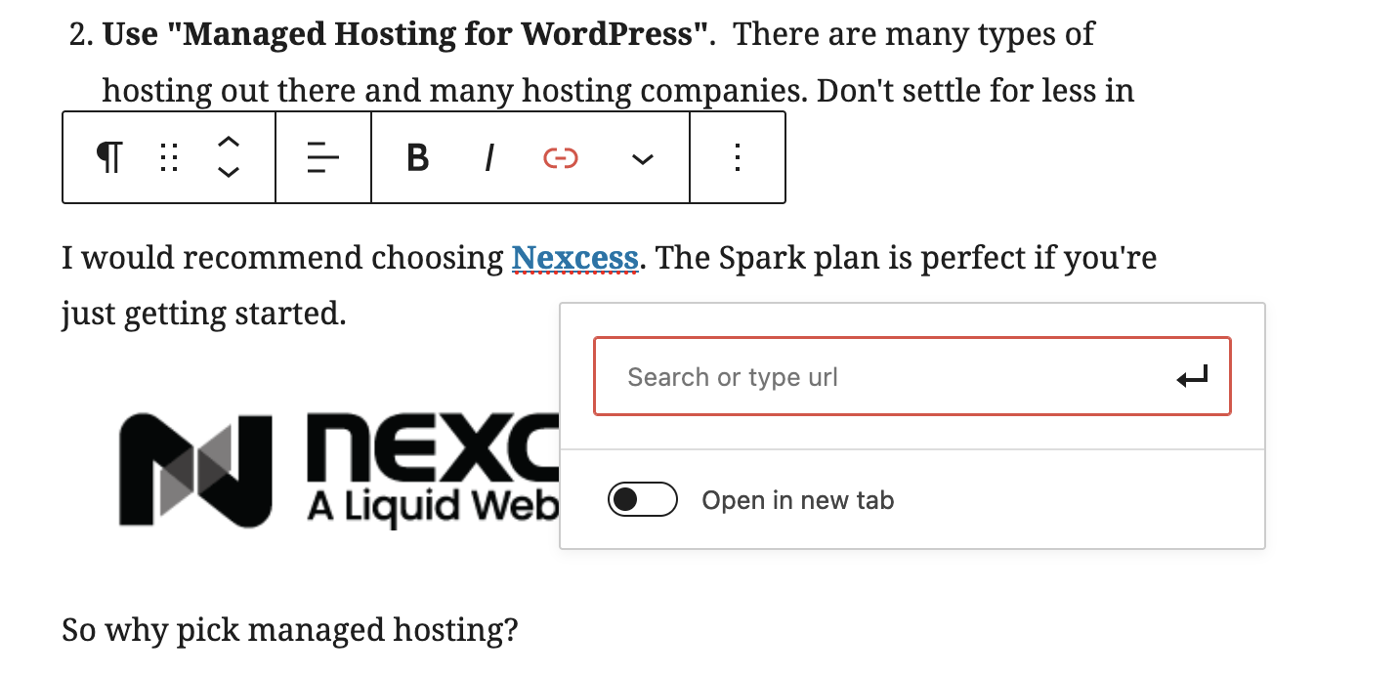The height and width of the screenshot is (676, 1399).
Task: Click the red link icon in toolbar
Action: (561, 157)
